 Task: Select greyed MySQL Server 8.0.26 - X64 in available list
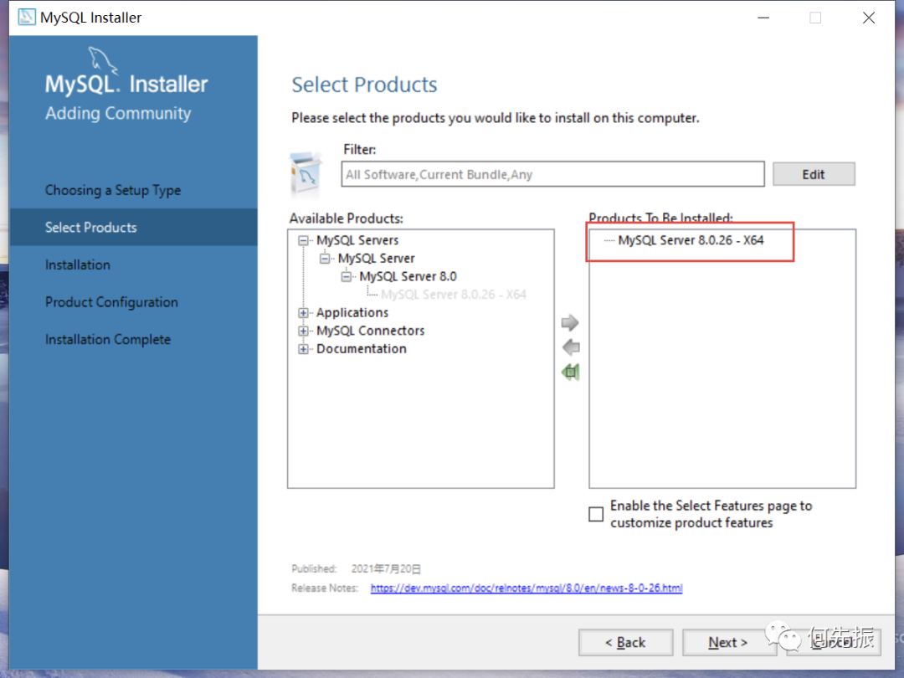click(454, 295)
